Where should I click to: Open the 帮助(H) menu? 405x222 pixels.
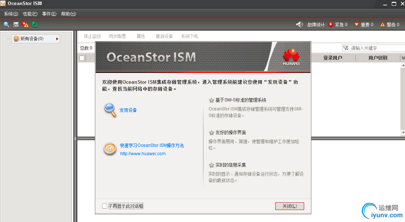point(68,14)
